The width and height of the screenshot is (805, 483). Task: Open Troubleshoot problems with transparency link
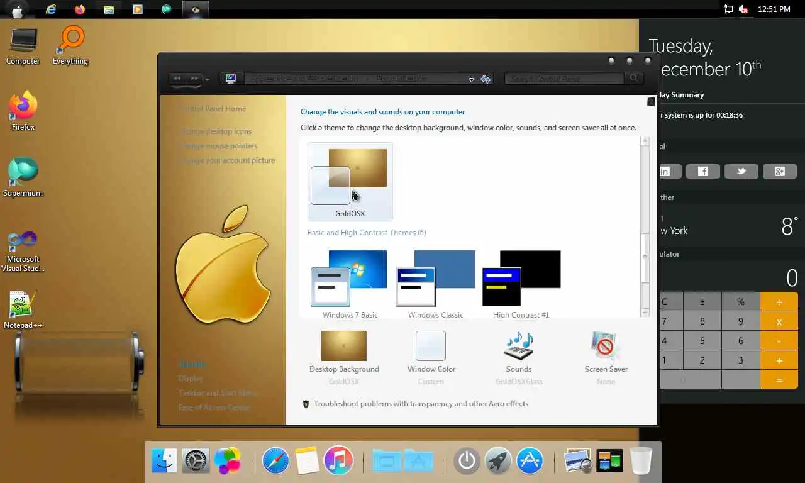point(421,404)
